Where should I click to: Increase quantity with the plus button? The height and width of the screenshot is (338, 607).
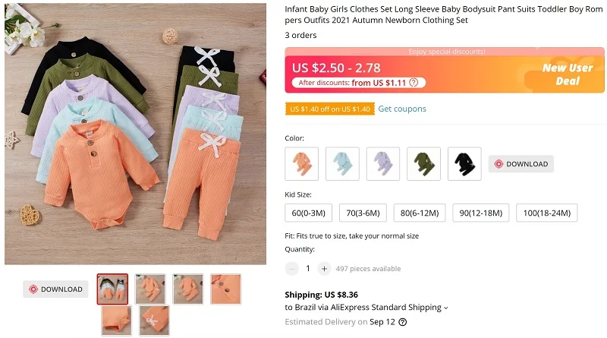[x=325, y=269]
